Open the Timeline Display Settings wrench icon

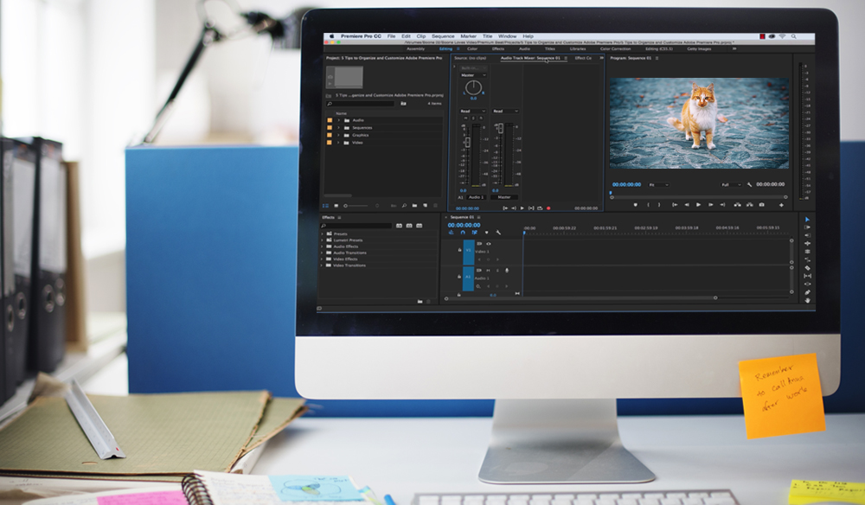click(498, 232)
